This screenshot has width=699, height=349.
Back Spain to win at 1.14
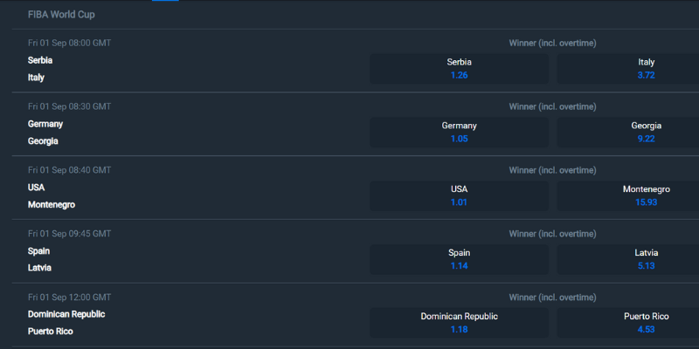click(459, 260)
